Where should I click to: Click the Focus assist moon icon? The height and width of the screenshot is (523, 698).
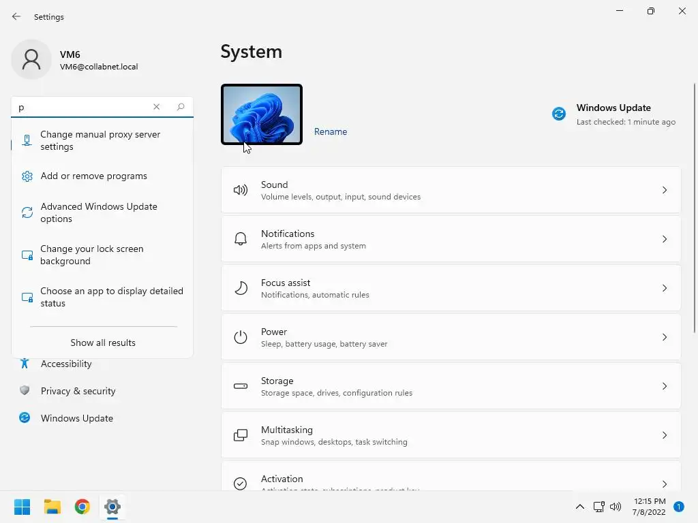[241, 288]
